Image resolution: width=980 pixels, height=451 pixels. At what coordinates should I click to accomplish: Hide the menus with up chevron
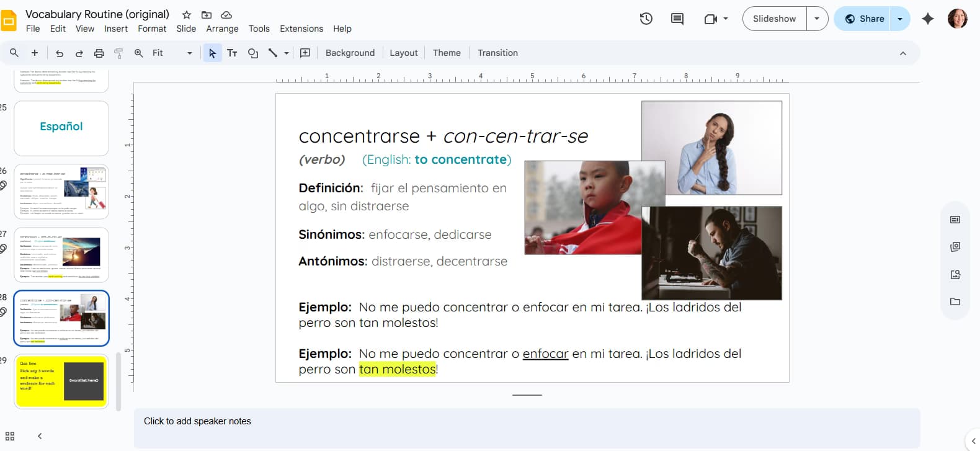[903, 53]
